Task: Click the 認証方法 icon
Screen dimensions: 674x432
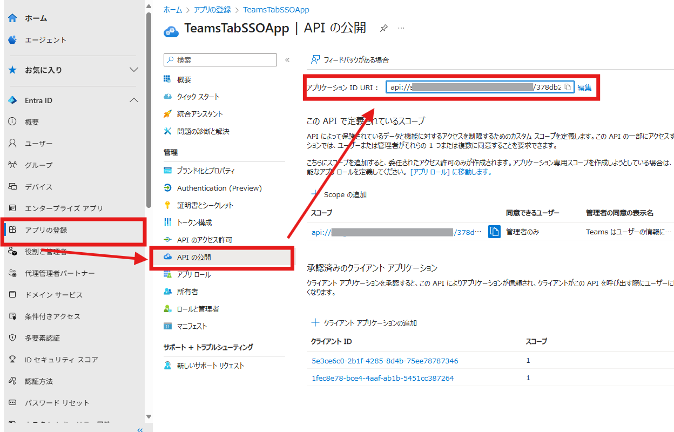Action: 12,381
